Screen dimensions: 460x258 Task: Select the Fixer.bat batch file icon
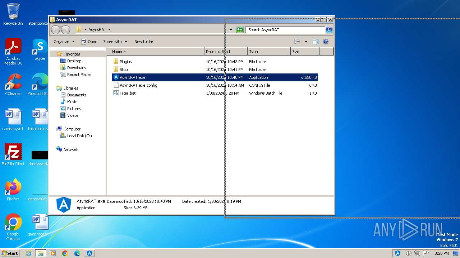116,93
